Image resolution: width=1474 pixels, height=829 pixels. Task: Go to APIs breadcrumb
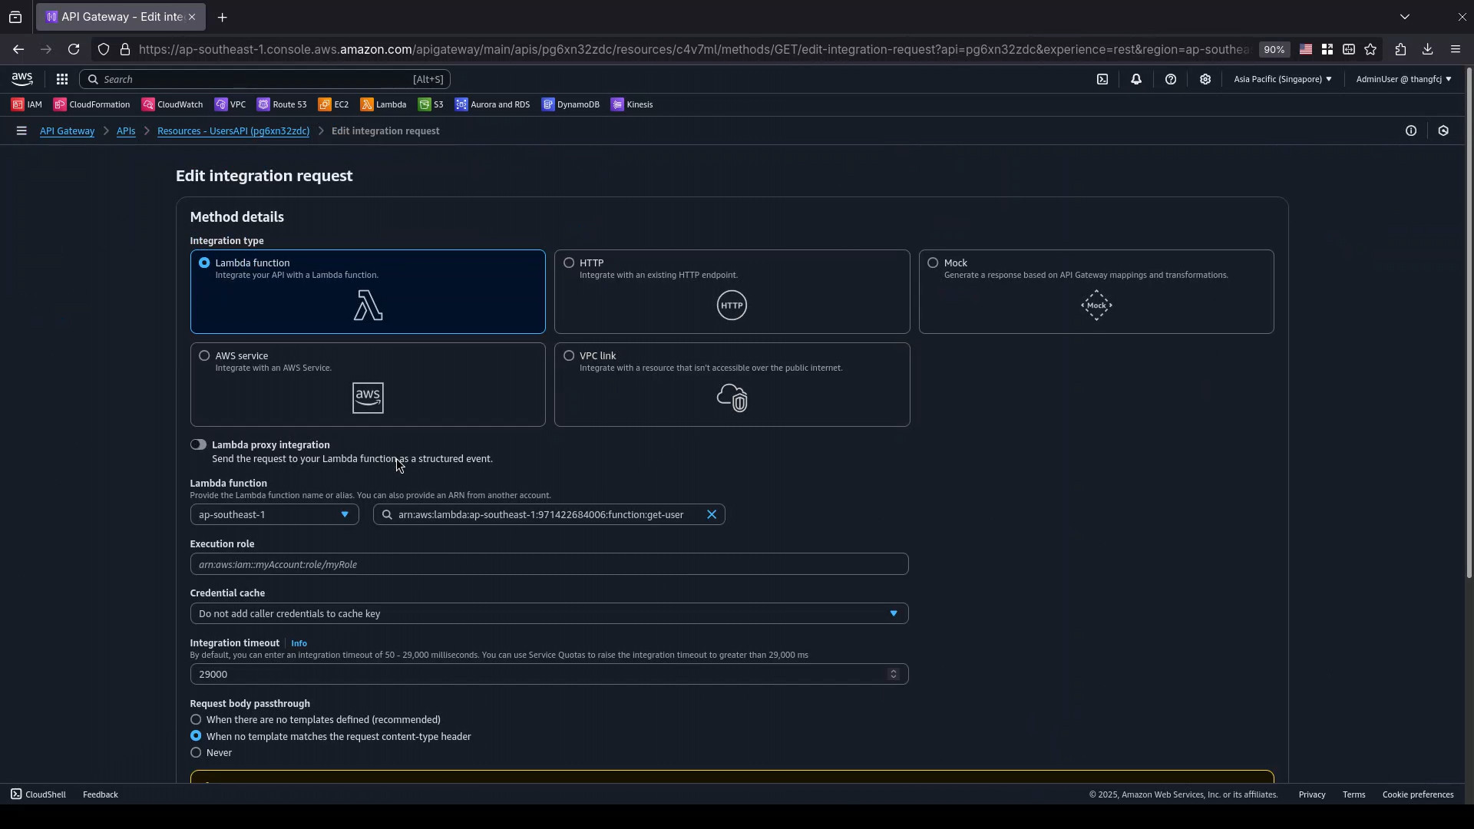(126, 131)
